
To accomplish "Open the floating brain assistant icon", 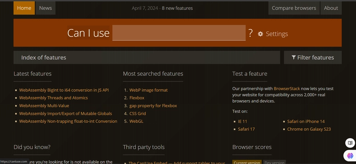I will [x=350, y=156].
